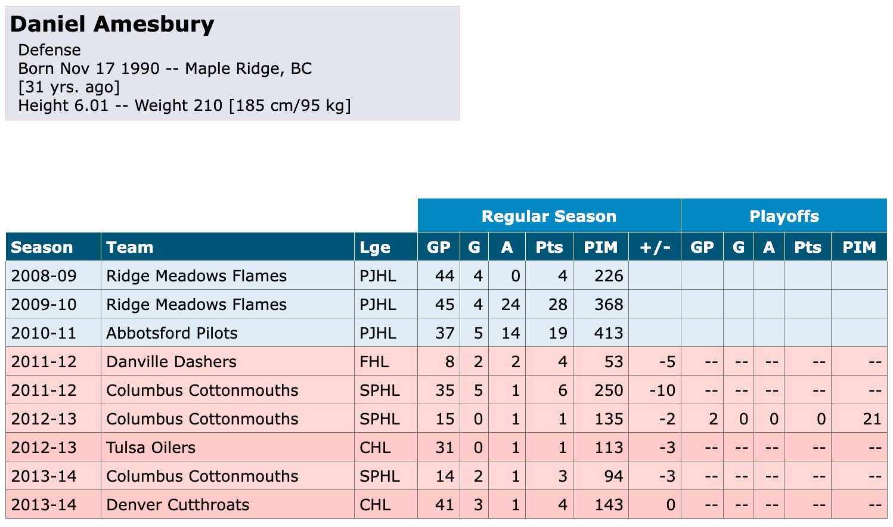Open the Danville Dashers team link
The height and width of the screenshot is (527, 893).
pos(171,361)
